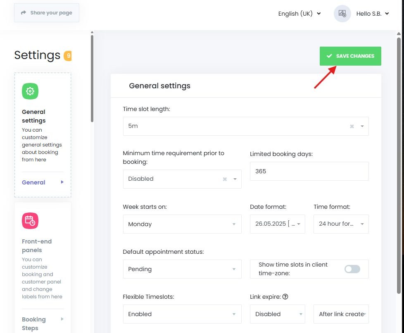Select General in the Settings sidebar

33,182
